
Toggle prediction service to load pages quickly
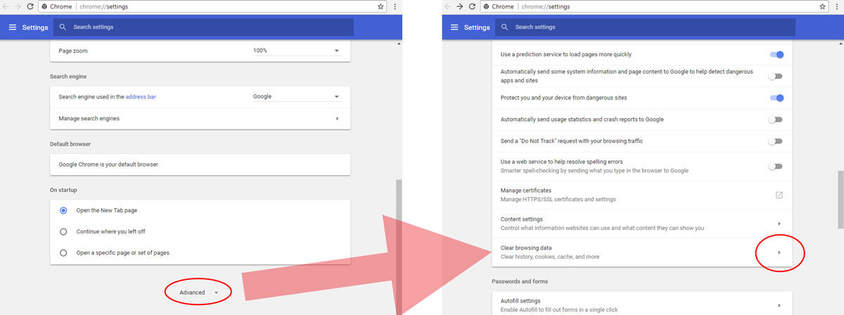click(x=776, y=54)
